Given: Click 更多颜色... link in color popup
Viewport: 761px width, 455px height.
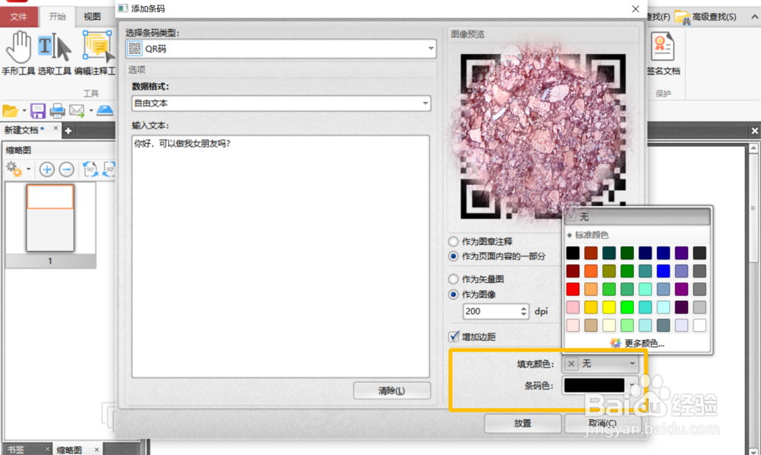Looking at the screenshot, I should 645,343.
